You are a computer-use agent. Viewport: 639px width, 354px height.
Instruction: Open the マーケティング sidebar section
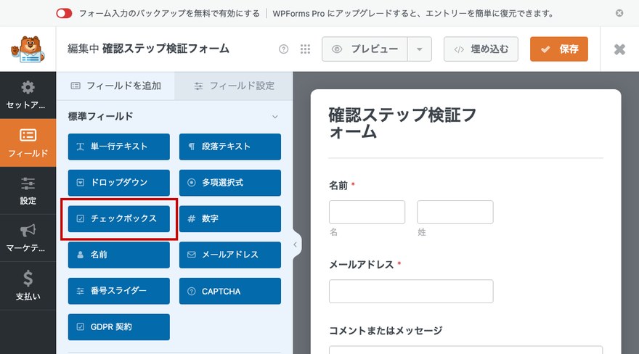point(28,238)
